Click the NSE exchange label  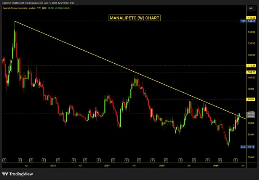click(x=45, y=8)
